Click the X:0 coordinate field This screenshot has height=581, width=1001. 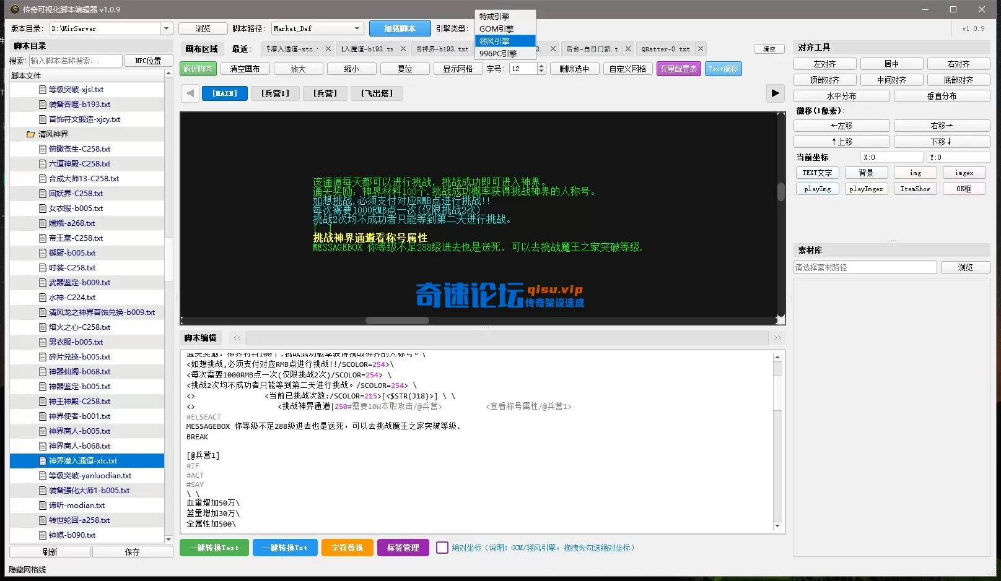coord(891,157)
